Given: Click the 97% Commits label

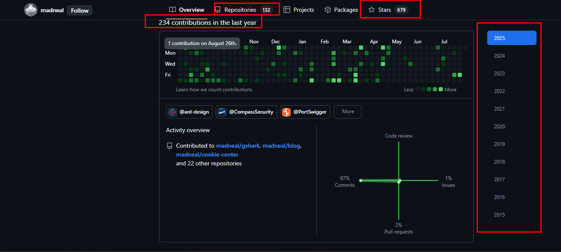Looking at the screenshot, I should click(x=345, y=181).
